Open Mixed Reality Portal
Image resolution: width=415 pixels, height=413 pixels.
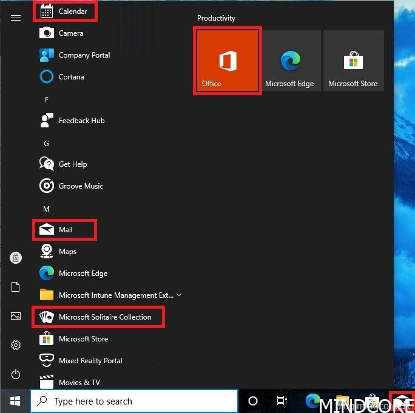click(90, 361)
